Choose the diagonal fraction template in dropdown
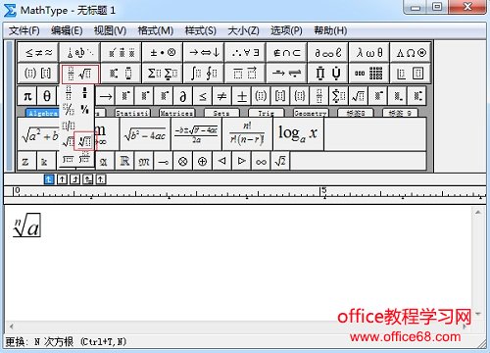 pyautogui.click(x=69, y=109)
